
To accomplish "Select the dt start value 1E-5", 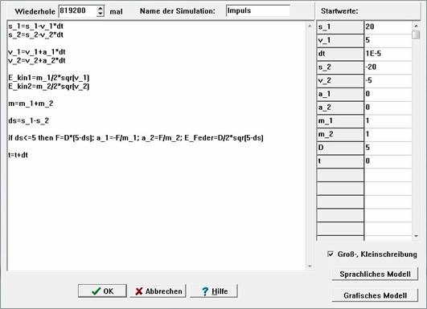I will [388, 54].
